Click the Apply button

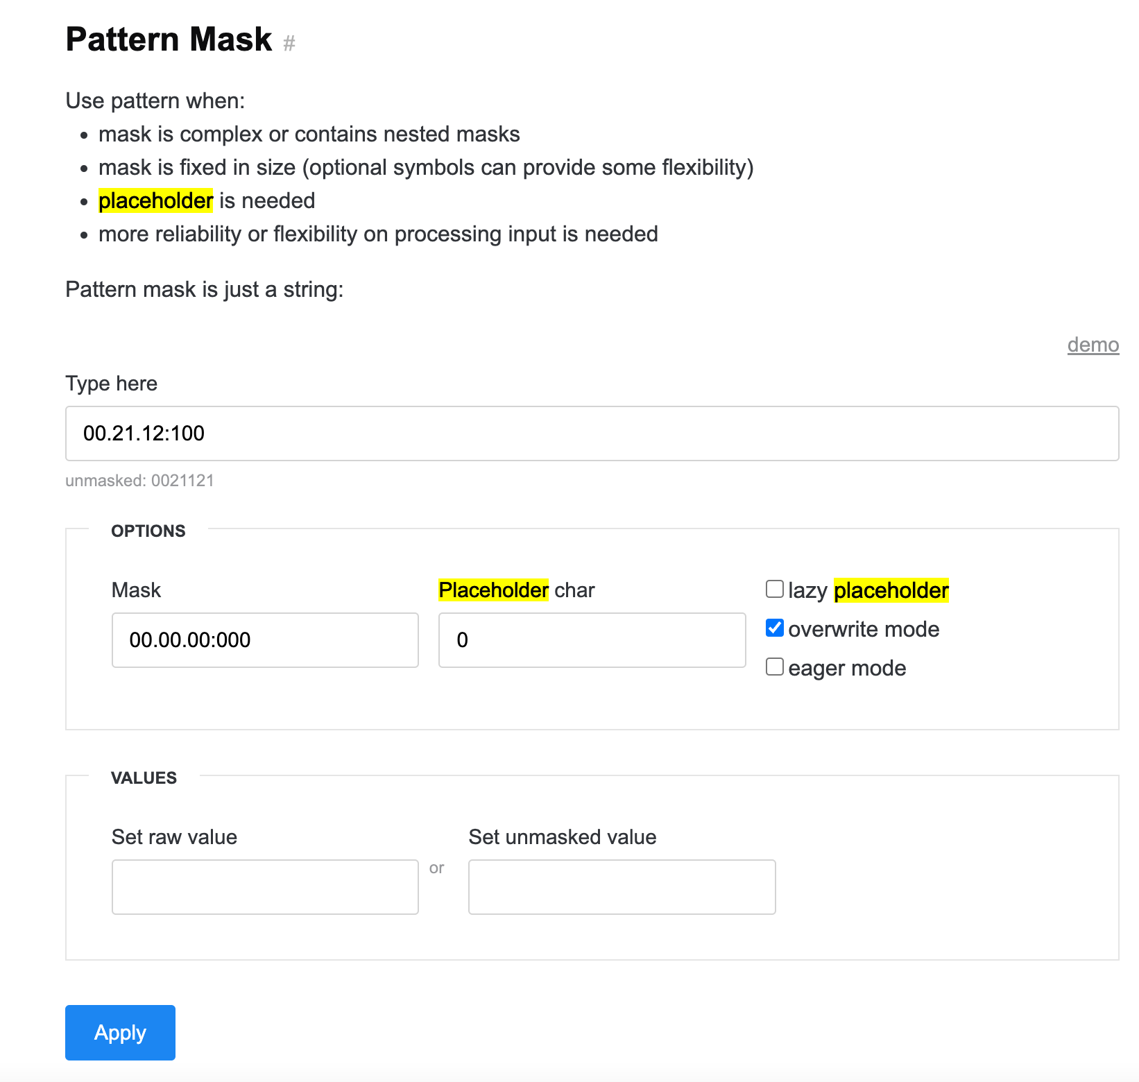(x=119, y=1032)
